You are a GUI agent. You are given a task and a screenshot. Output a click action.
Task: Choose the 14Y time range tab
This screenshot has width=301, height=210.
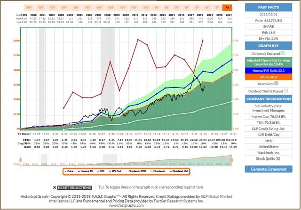point(99,7)
